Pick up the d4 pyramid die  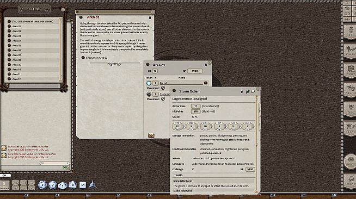(92, 184)
